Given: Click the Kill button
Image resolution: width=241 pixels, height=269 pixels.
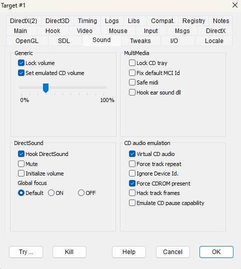Looking at the screenshot, I should (69, 252).
